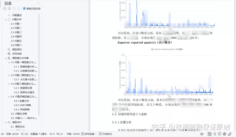Select 5.5 问题五求解 in outline
Image resolution: width=236 pixels, height=137 pixels.
tap(19, 114)
